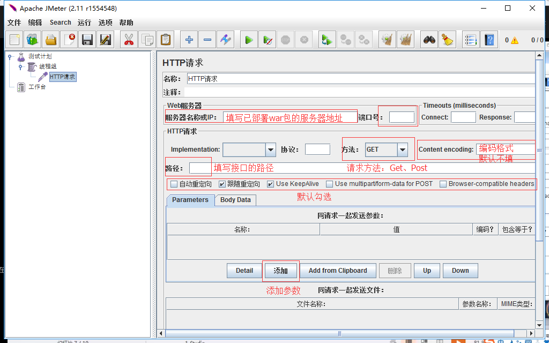Open the 运行 menu
Viewport: 549px width, 343px height.
coord(84,23)
